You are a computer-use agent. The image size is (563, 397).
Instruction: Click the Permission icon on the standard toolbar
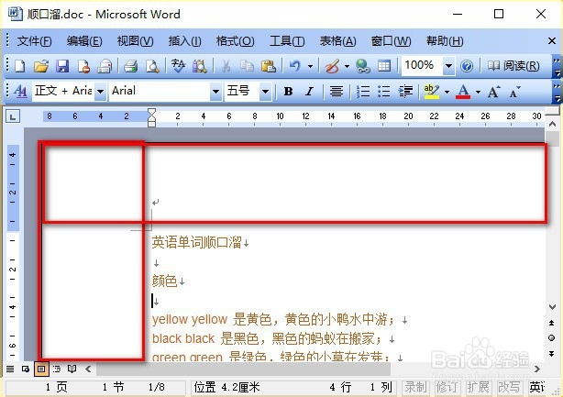(83, 66)
